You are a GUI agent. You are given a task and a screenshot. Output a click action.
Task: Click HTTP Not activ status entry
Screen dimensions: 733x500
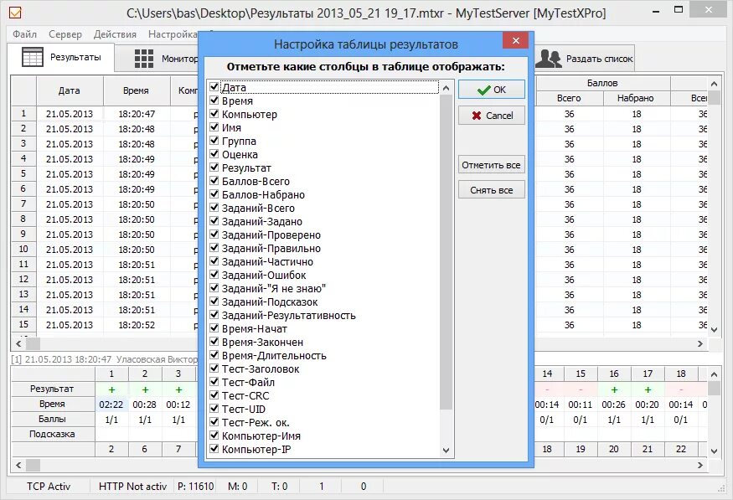(132, 487)
